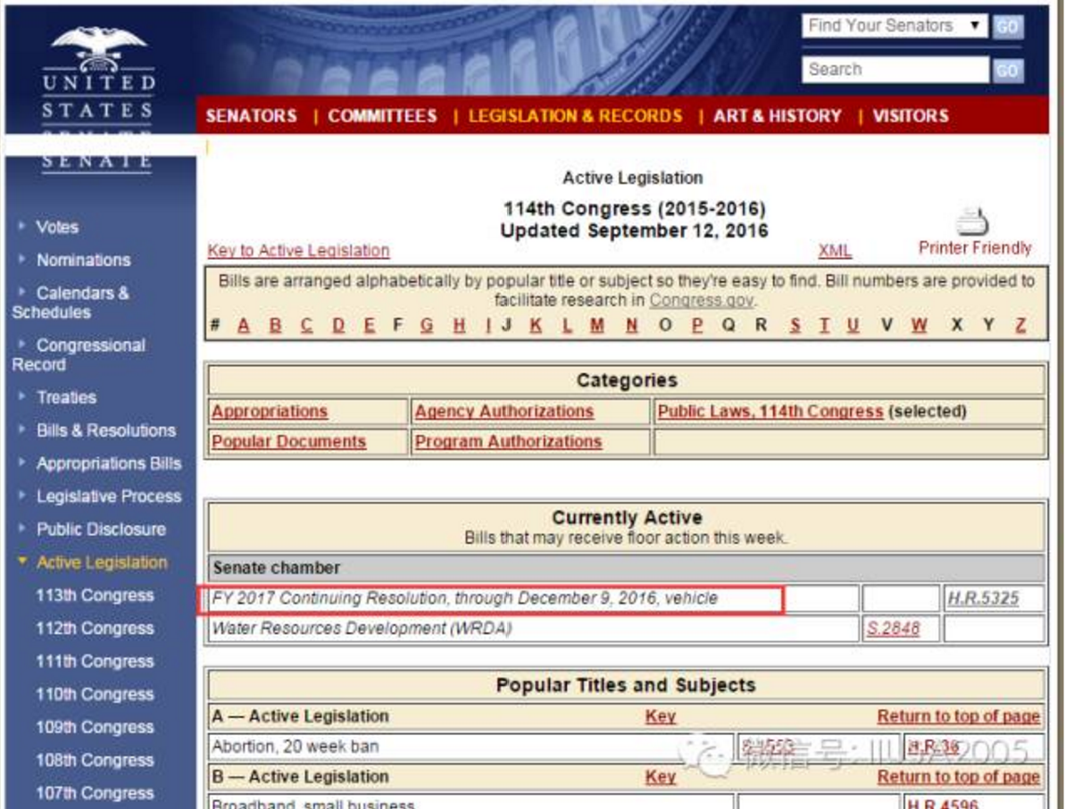
Task: Expand Legislative Process sidebar item
Action: (x=109, y=496)
